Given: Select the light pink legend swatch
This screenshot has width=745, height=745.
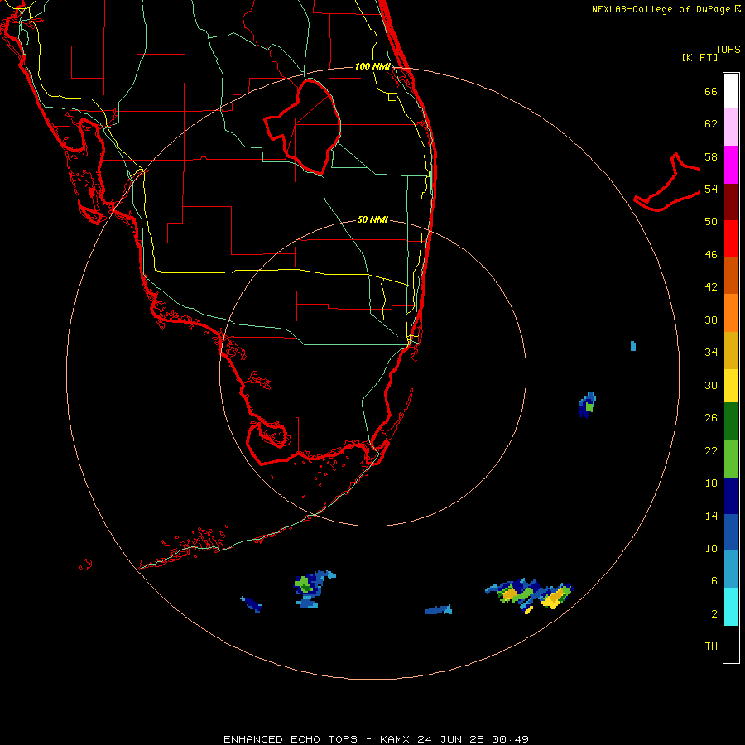Looking at the screenshot, I should click(731, 127).
